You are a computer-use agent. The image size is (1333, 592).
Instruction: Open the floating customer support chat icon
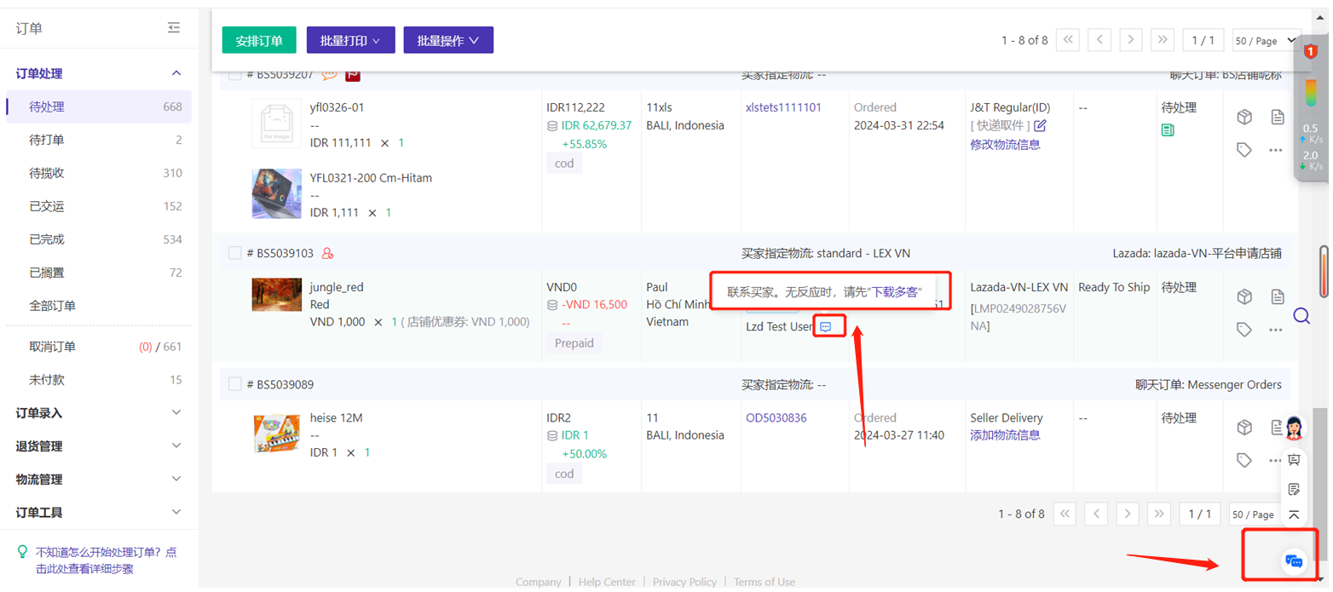(x=1294, y=561)
